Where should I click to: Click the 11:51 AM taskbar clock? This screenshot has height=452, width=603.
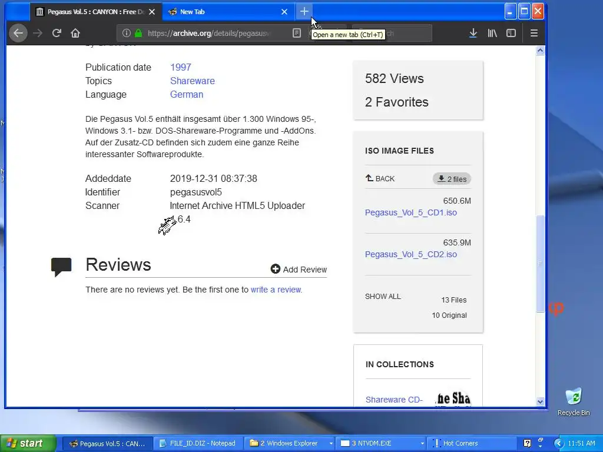581,443
